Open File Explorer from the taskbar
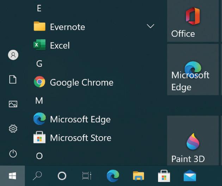222x186 pixels. pos(138,176)
